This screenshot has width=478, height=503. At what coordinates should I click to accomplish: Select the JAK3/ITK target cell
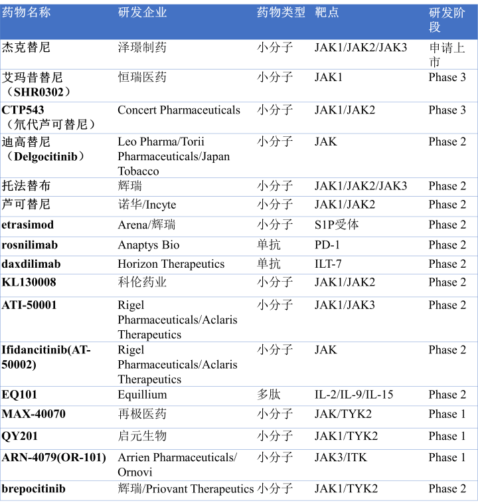point(341,457)
